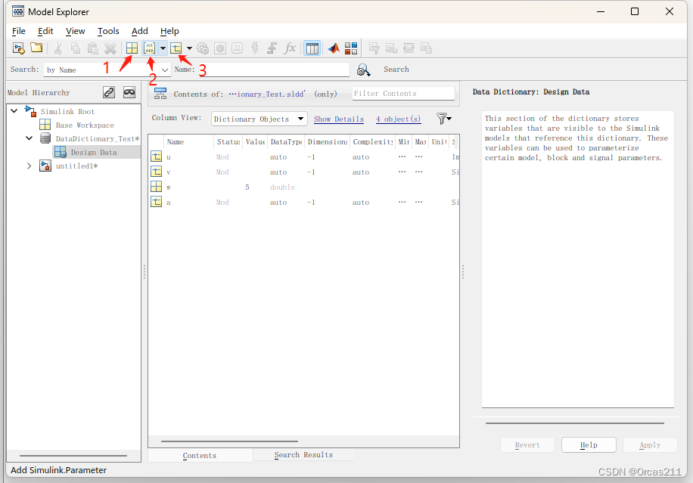Click the hierarchy icon beside Contents of
693x483 pixels.
[x=160, y=94]
